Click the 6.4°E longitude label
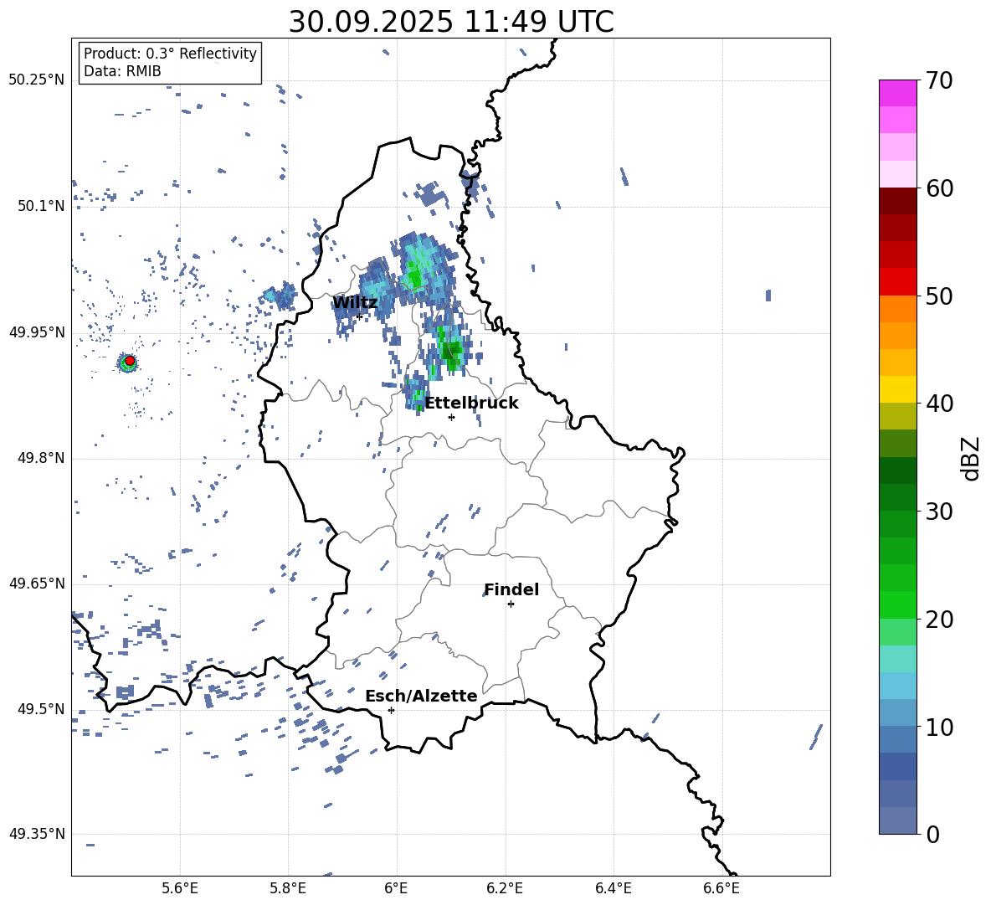Image resolution: width=991 pixels, height=905 pixels. coord(613,888)
